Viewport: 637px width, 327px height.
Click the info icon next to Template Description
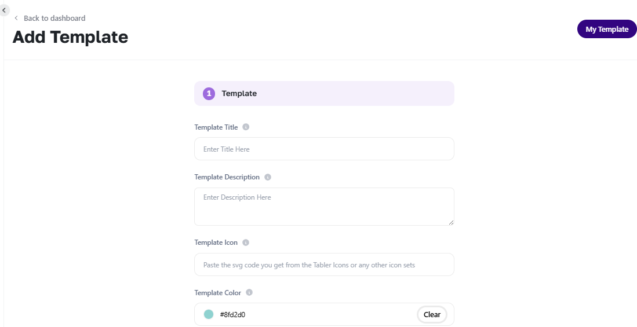coord(268,177)
